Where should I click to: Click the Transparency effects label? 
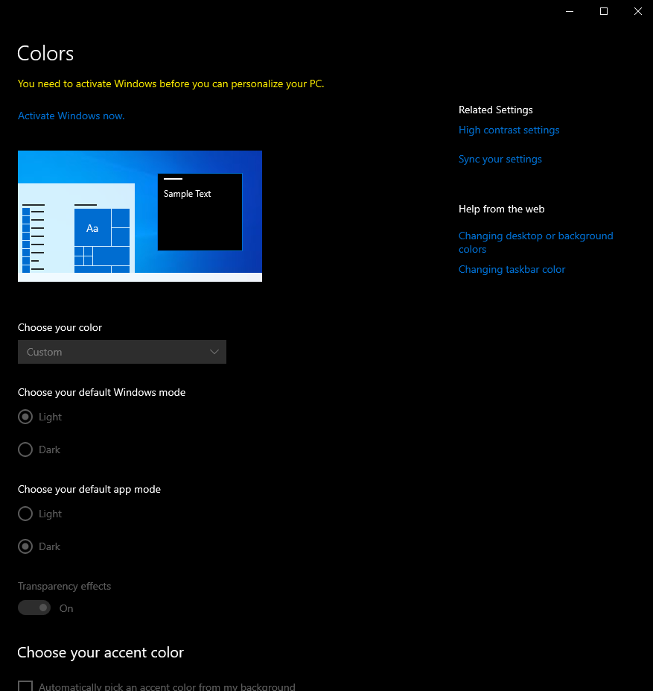(x=64, y=586)
